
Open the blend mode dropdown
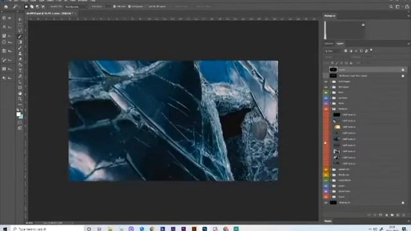[337, 57]
